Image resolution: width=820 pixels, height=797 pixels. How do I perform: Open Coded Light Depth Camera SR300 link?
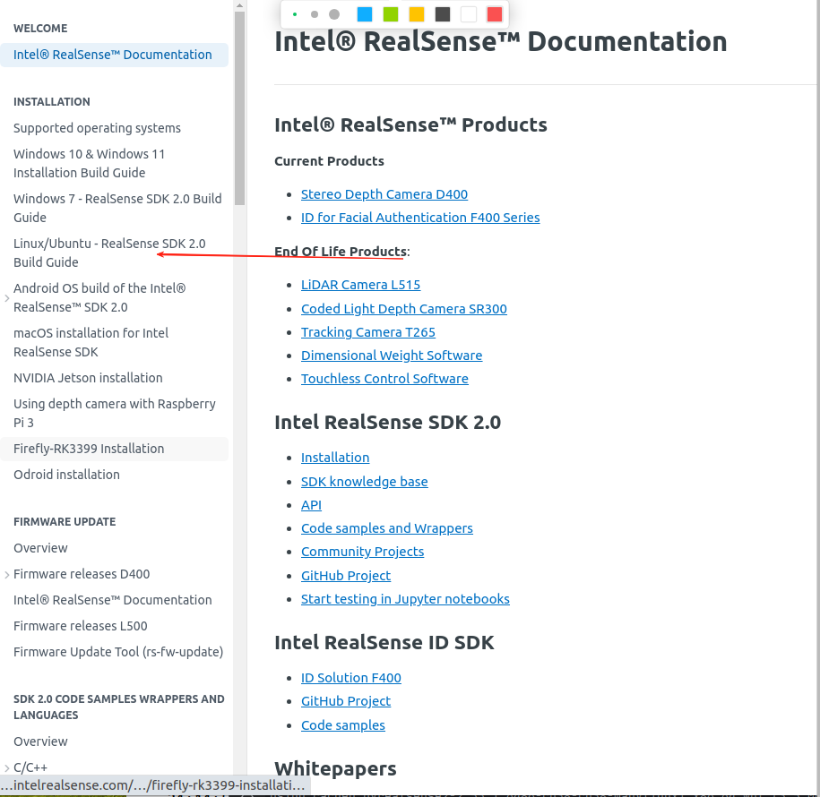[x=404, y=309]
